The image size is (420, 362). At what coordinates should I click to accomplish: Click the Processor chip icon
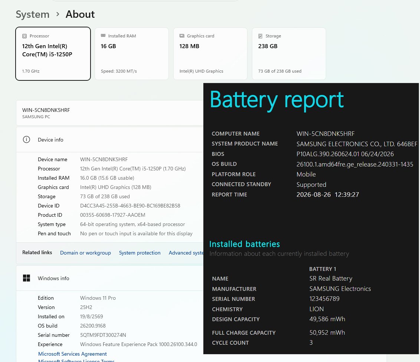point(24,36)
